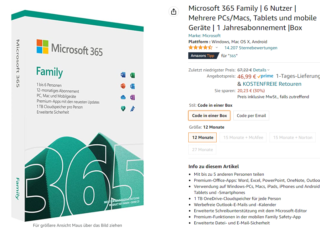Choose the "12 Monate" size option
This screenshot has width=320, height=228.
203,137
